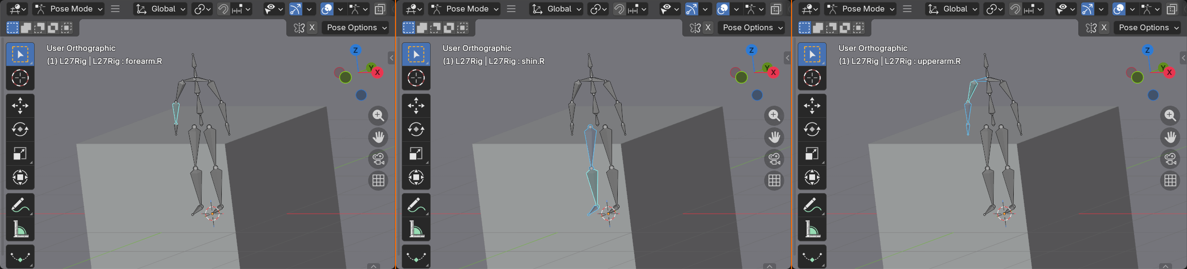Select the Measure tool in forearm.R viewport

point(20,229)
